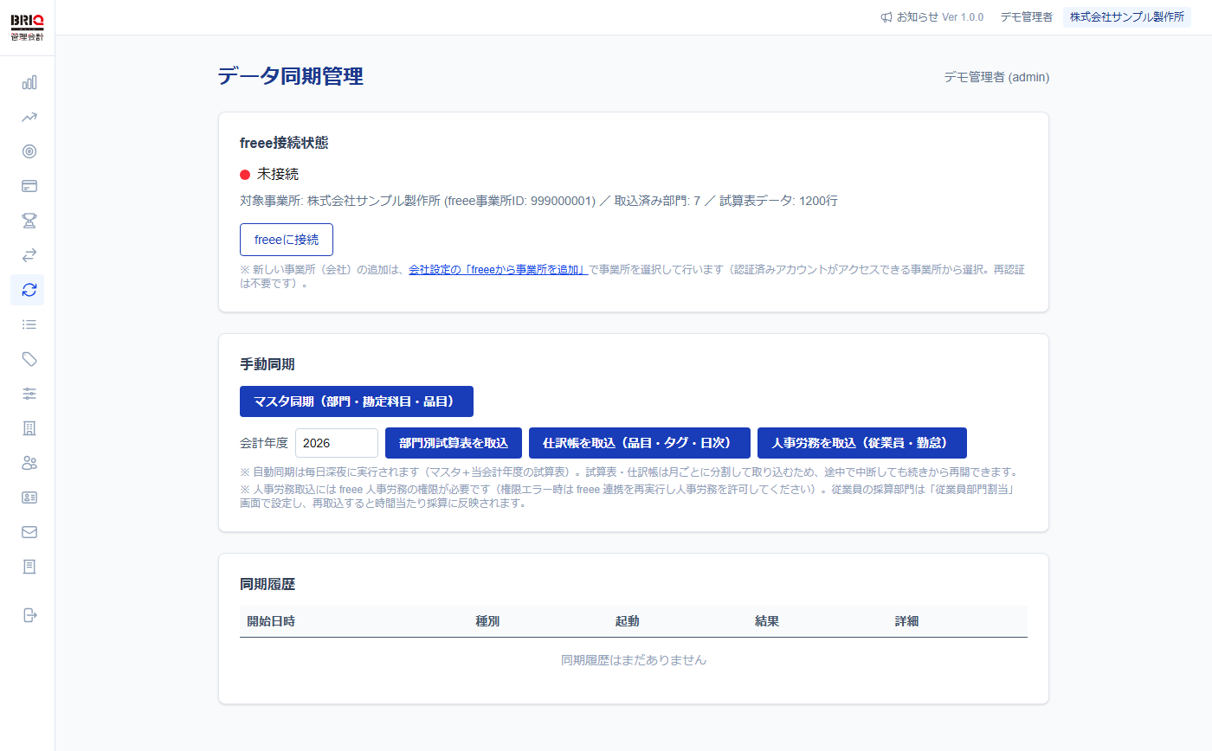This screenshot has height=751, width=1212.
Task: Open the bulleted list icon in sidebar
Action: (29, 324)
